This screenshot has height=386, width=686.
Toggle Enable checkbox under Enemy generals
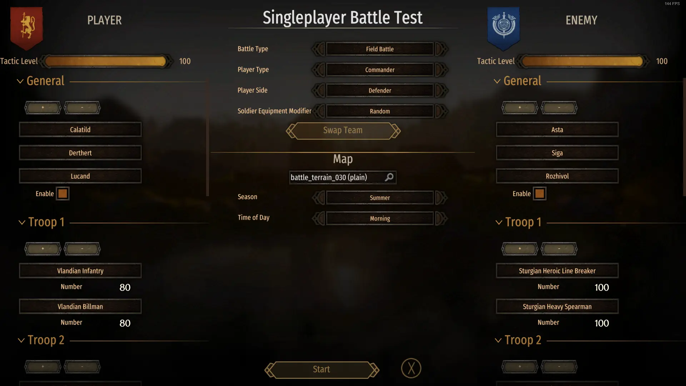540,193
